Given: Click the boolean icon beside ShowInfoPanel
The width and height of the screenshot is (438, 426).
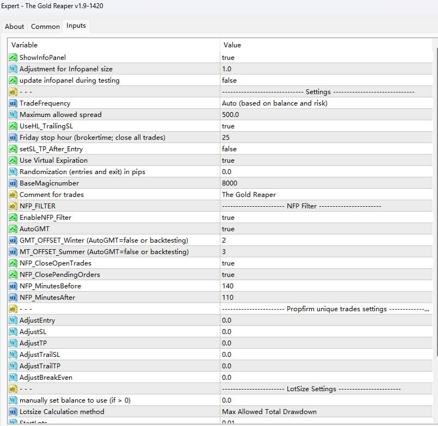Looking at the screenshot, I should (12, 57).
